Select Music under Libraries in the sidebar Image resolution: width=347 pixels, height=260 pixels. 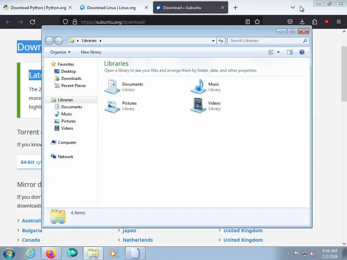pos(67,114)
